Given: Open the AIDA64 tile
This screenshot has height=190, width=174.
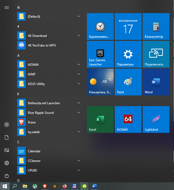Looking at the screenshot, I should click(x=128, y=119).
